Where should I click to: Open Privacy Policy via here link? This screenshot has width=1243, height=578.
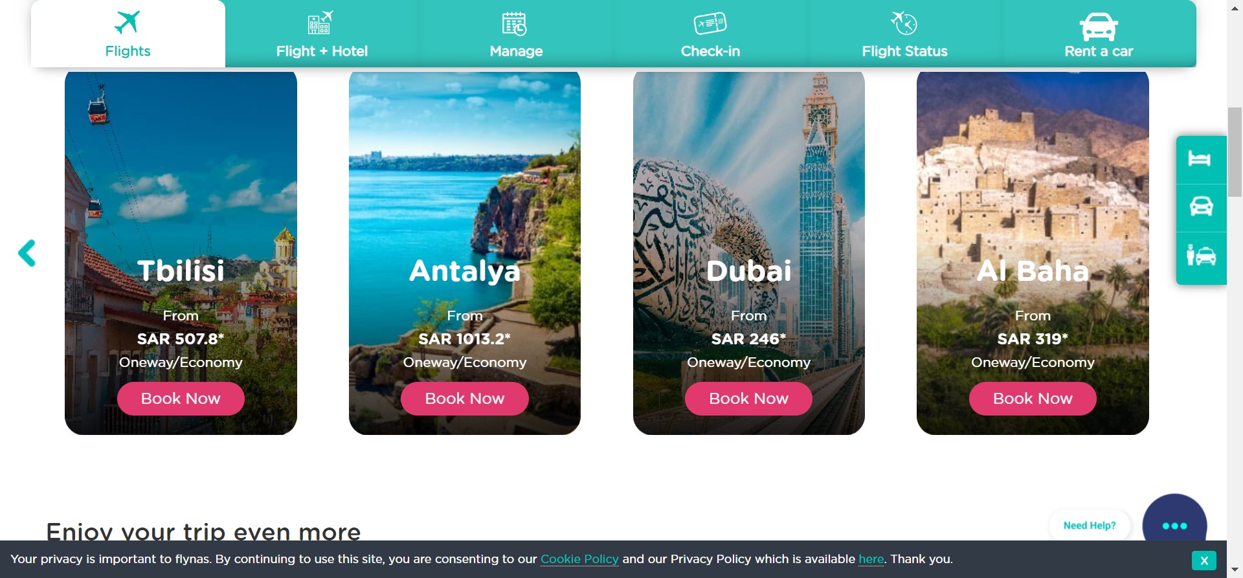point(871,559)
